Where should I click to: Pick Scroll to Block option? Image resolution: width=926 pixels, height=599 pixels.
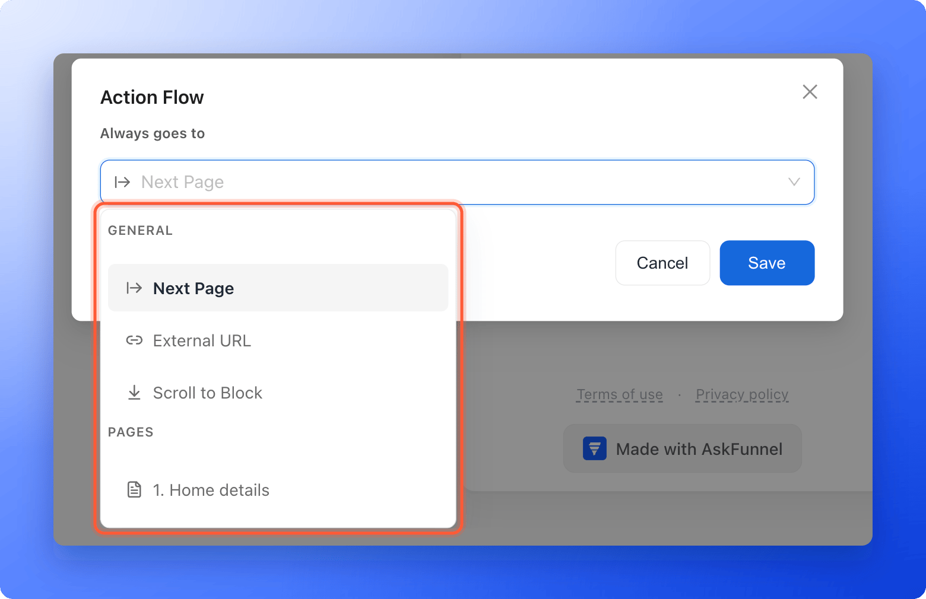coord(278,393)
